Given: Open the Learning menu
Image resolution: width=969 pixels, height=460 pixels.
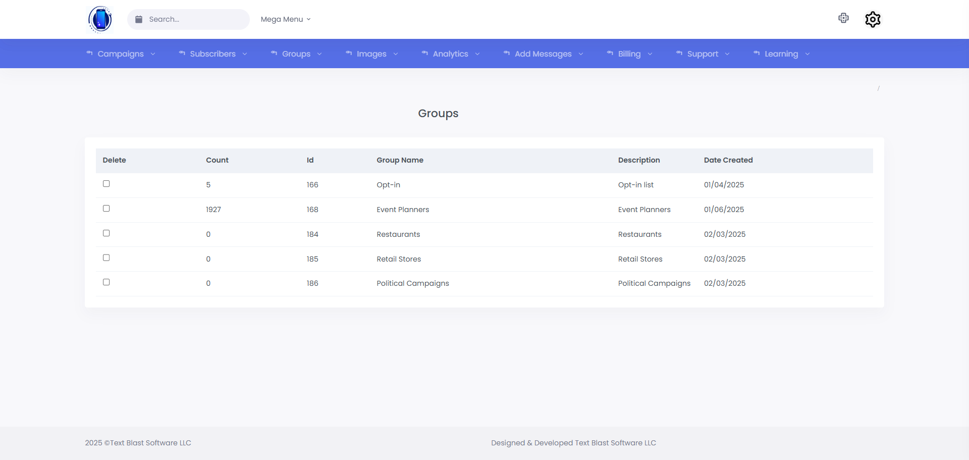Looking at the screenshot, I should (781, 54).
